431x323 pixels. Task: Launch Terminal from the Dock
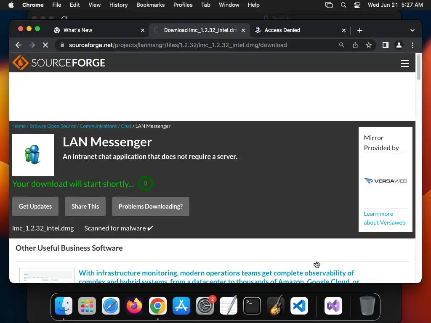tap(252, 306)
